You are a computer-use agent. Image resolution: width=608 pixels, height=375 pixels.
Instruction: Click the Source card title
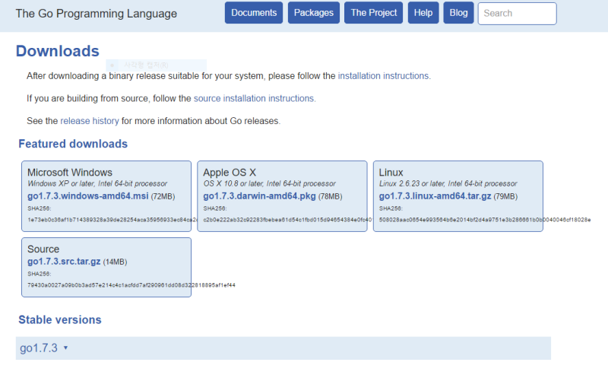43,249
